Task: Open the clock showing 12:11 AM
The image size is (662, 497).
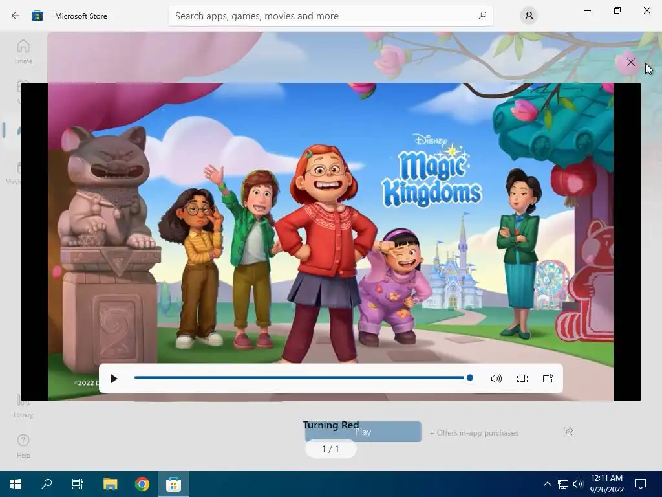Action: point(606,484)
